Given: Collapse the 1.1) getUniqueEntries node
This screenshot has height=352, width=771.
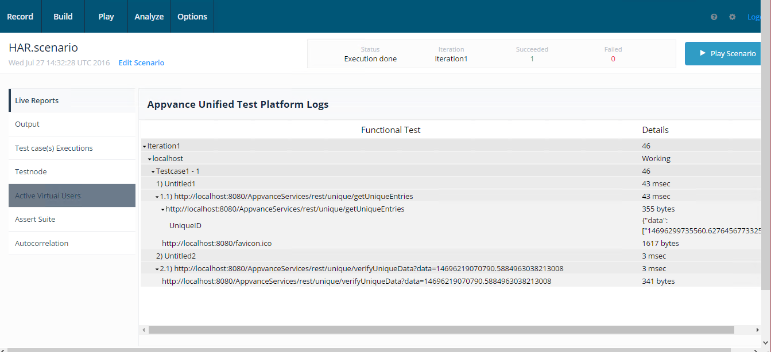Looking at the screenshot, I should (157, 197).
